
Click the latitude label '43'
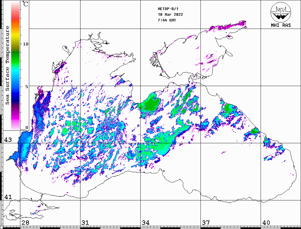coord(8,140)
